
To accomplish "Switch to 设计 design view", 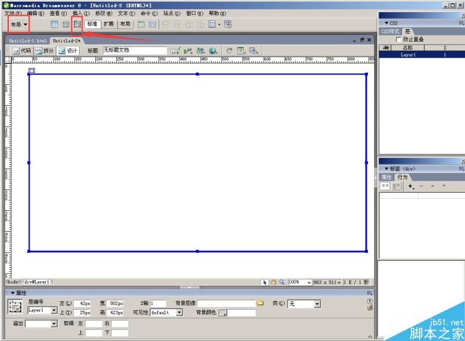I will tap(68, 51).
